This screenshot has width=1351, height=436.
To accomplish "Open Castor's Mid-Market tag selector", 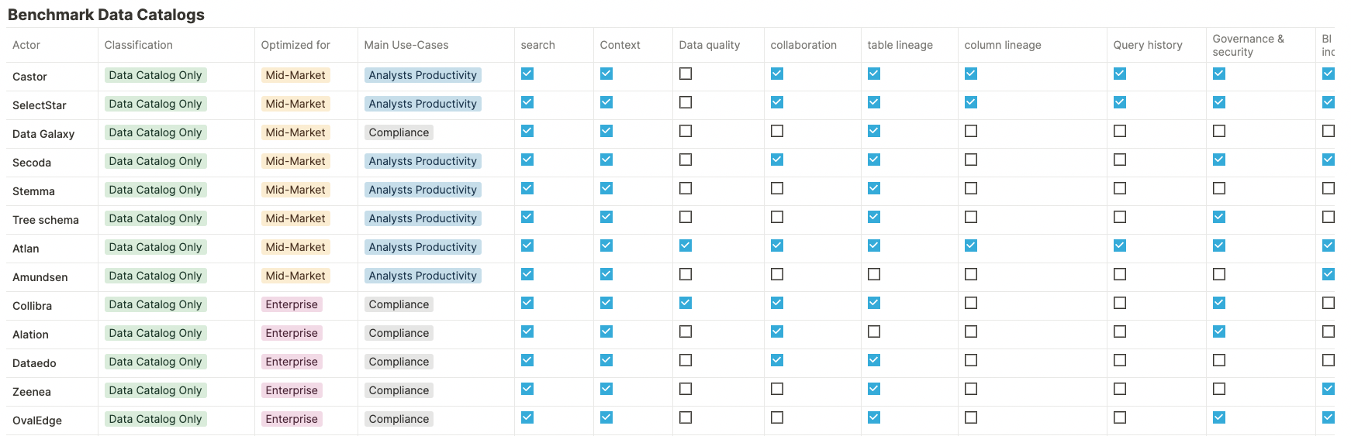I will click(x=295, y=75).
